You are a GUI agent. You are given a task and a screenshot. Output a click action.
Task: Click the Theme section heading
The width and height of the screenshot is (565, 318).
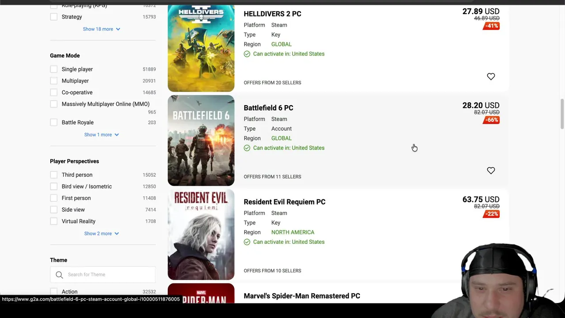[x=58, y=260]
